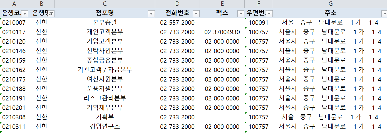Select the 경영연구소 branch cell
This screenshot has height=133, width=387.
point(105,127)
